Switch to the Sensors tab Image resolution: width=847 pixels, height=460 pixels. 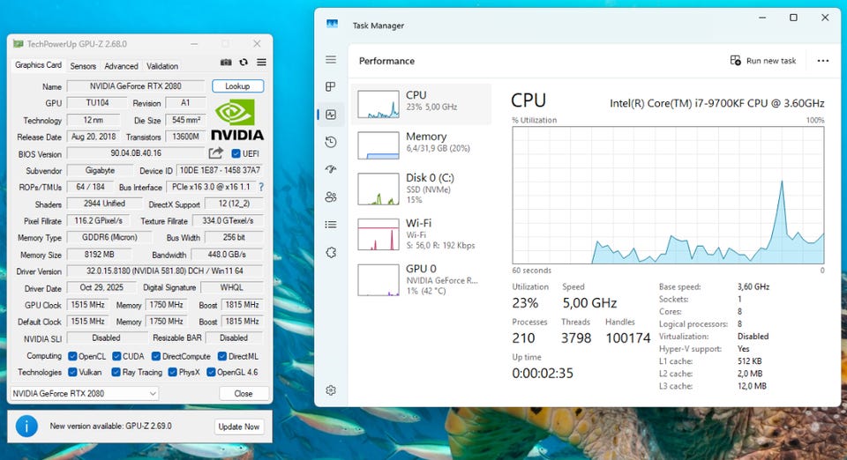[x=83, y=66]
